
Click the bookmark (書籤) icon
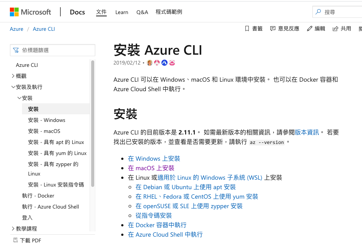(247, 28)
